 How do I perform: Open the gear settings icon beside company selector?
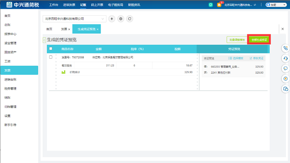(121, 19)
